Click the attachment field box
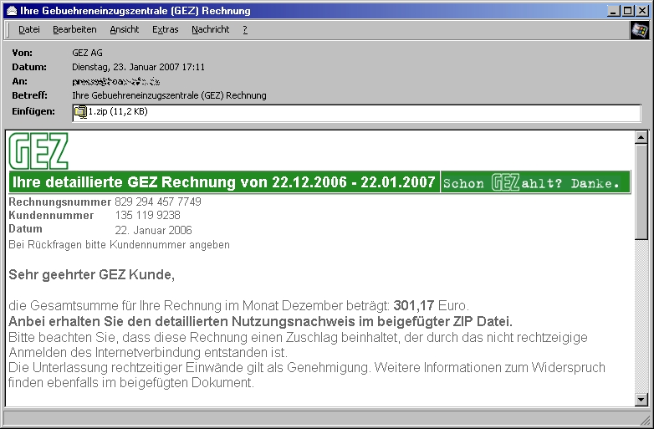The image size is (654, 429). click(356, 113)
